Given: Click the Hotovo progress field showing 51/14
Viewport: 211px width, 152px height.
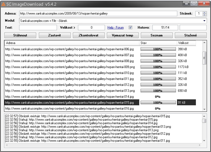Looking at the screenshot, I should [165, 28].
